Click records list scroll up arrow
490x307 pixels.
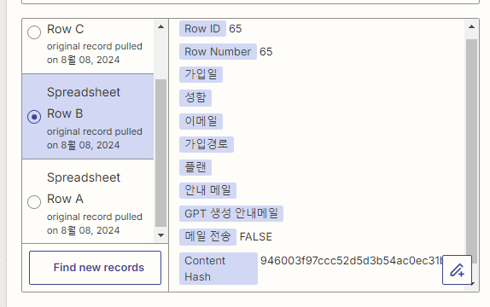click(x=161, y=26)
